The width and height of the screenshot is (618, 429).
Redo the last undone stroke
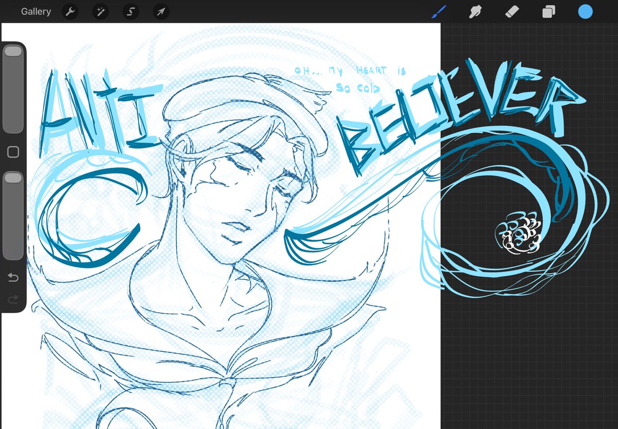13,299
